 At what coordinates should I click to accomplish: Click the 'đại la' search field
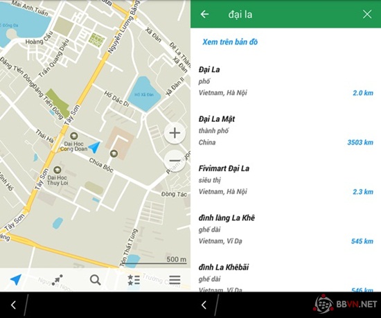pos(287,14)
